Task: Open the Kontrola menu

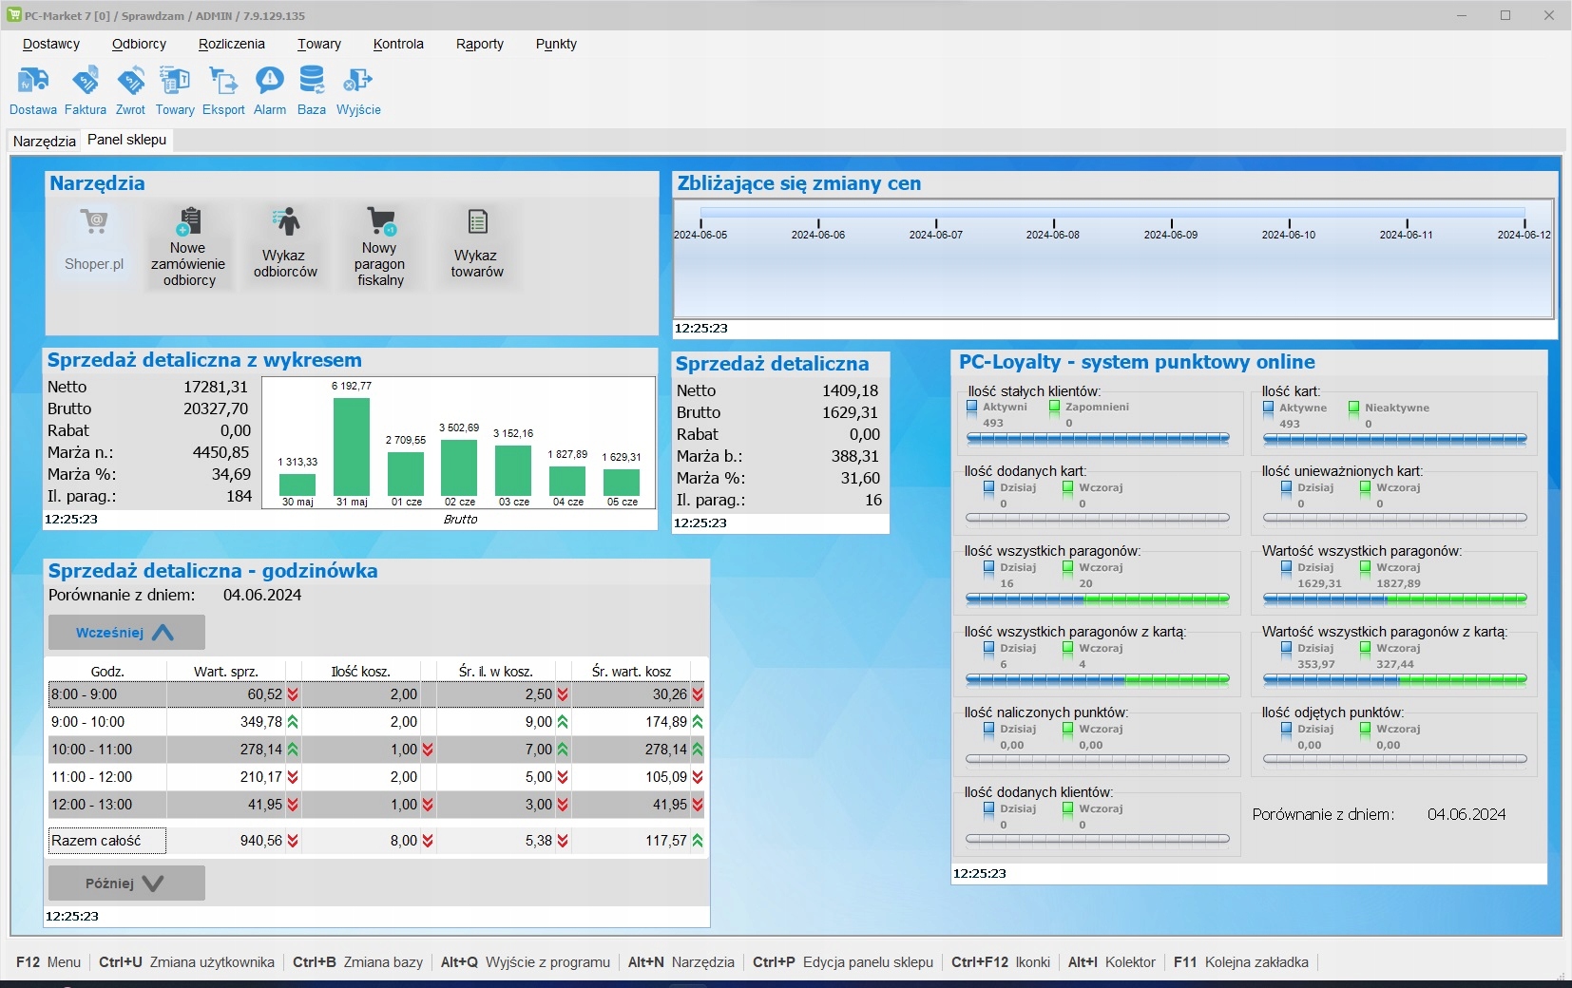Action: (398, 44)
